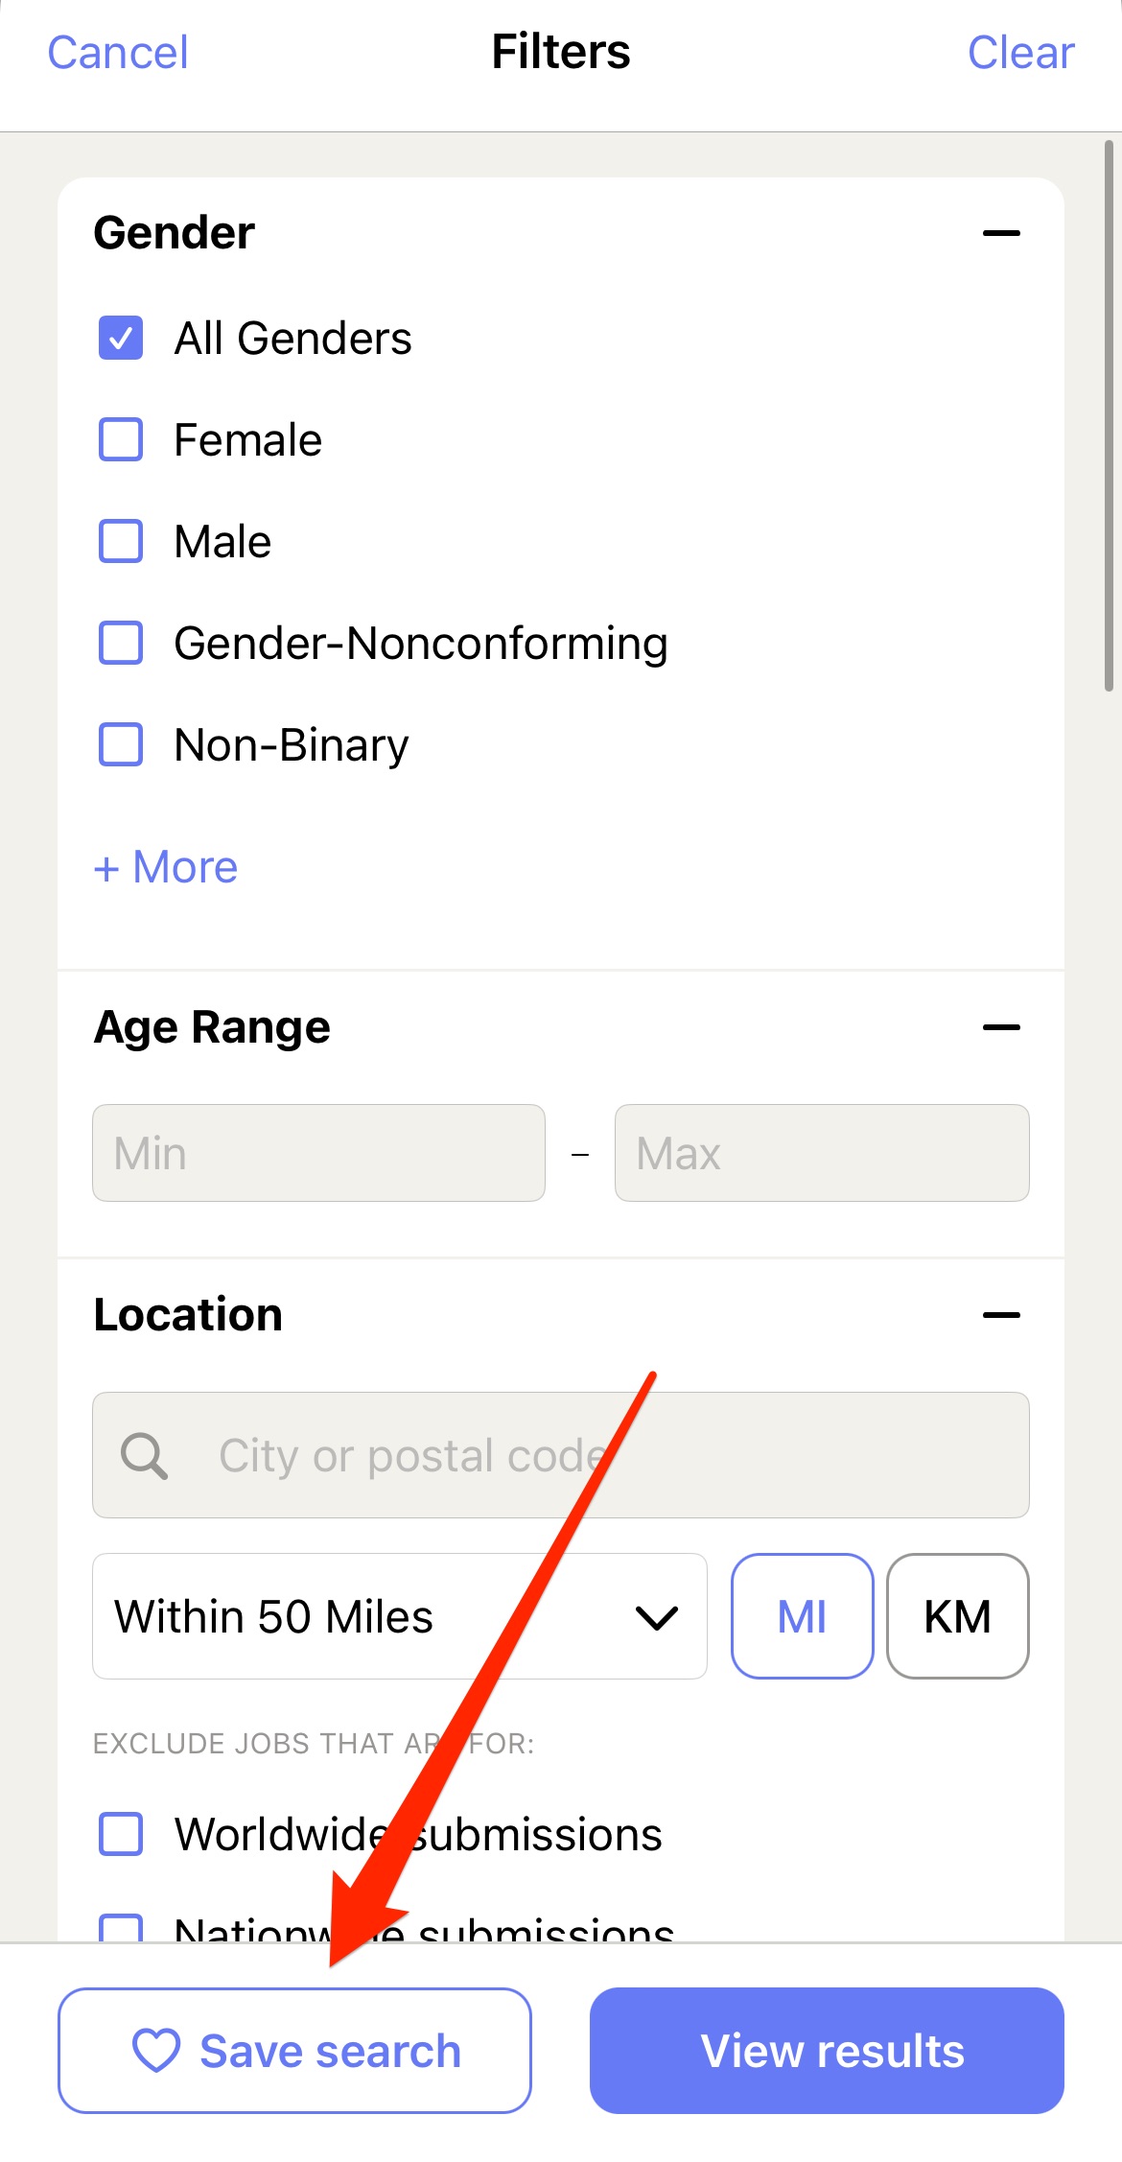View results with current filters
Viewport: 1122px width, 2162px height.
(x=827, y=2051)
